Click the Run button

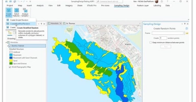166,47
